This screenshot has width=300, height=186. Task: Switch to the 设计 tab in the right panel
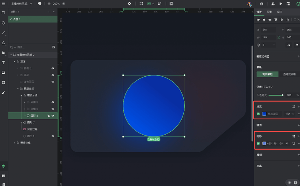(x=259, y=12)
